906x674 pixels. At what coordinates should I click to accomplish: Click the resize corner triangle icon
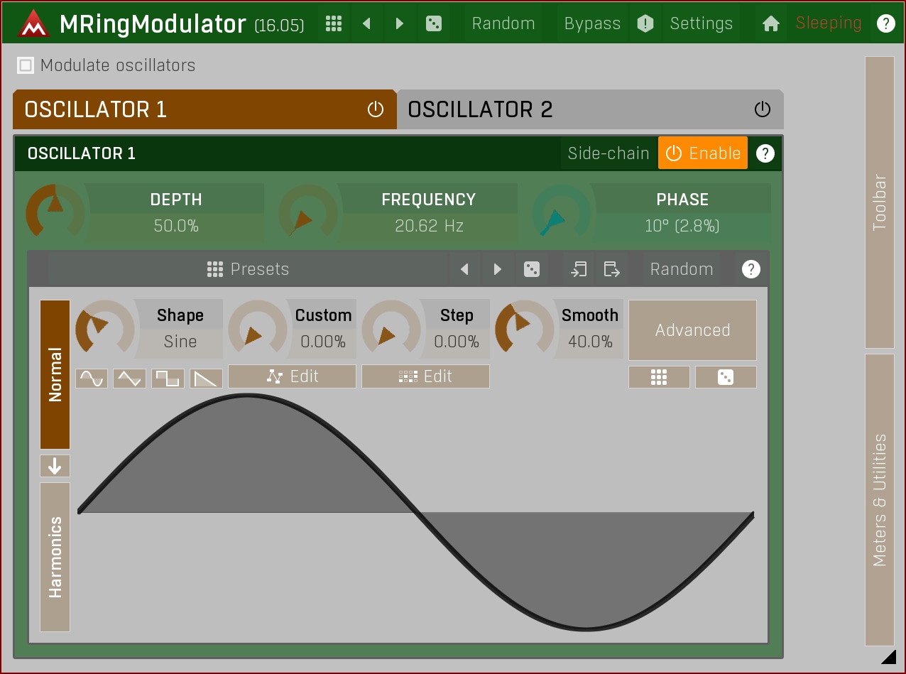coord(888,656)
